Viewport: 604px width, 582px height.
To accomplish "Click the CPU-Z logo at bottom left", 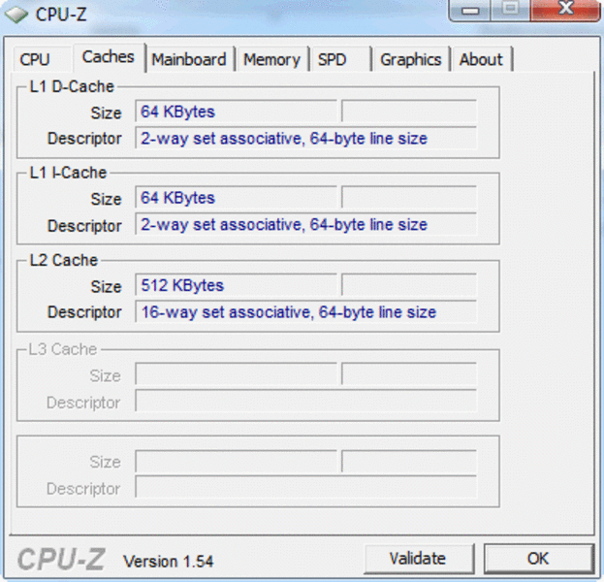I will pos(61,560).
